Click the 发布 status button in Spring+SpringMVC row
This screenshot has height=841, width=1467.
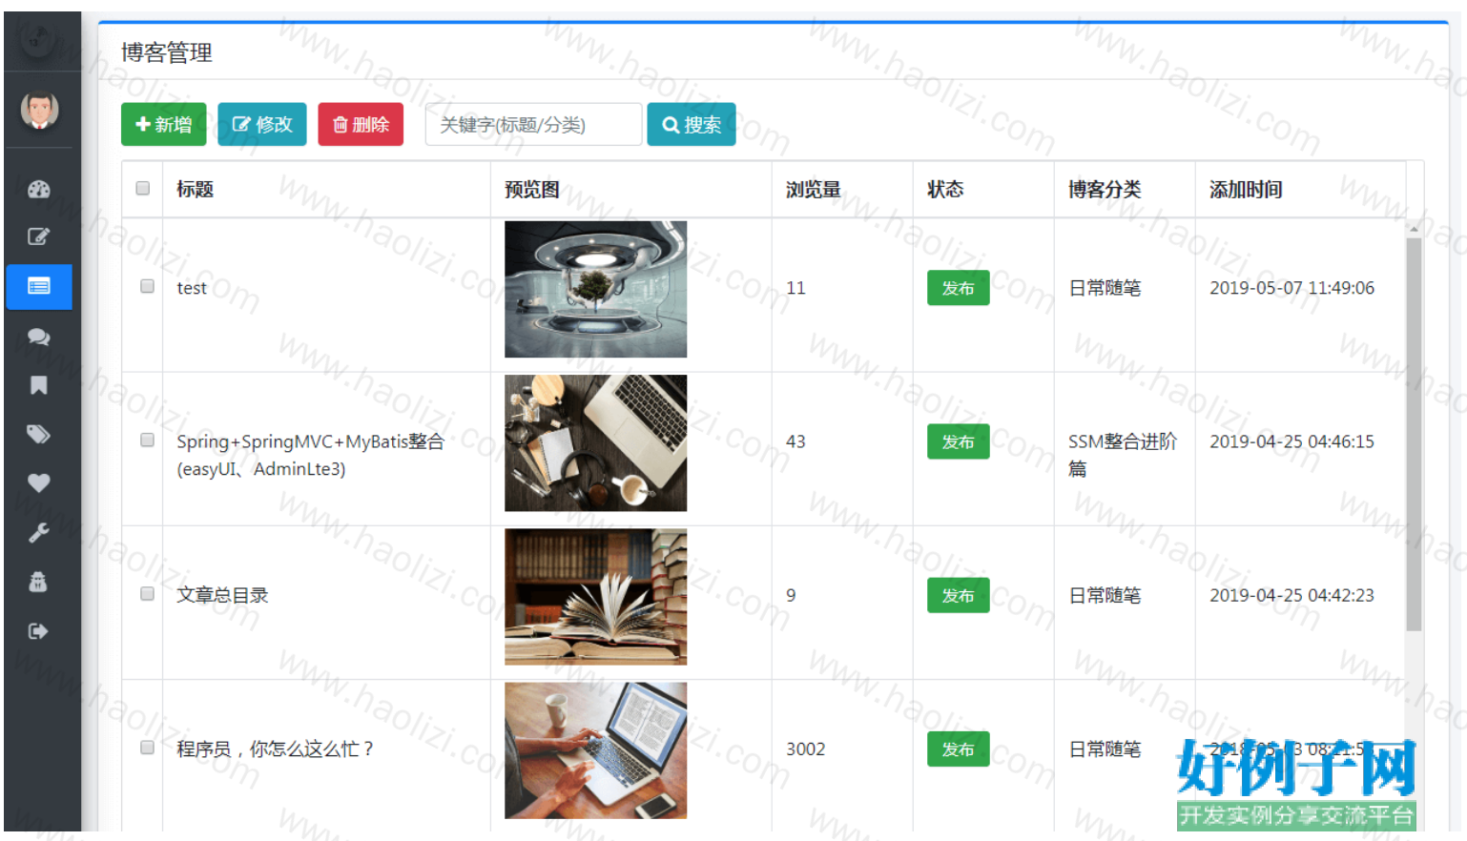coord(958,441)
